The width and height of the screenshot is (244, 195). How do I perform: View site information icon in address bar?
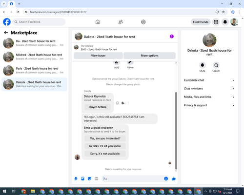[x=26, y=12]
